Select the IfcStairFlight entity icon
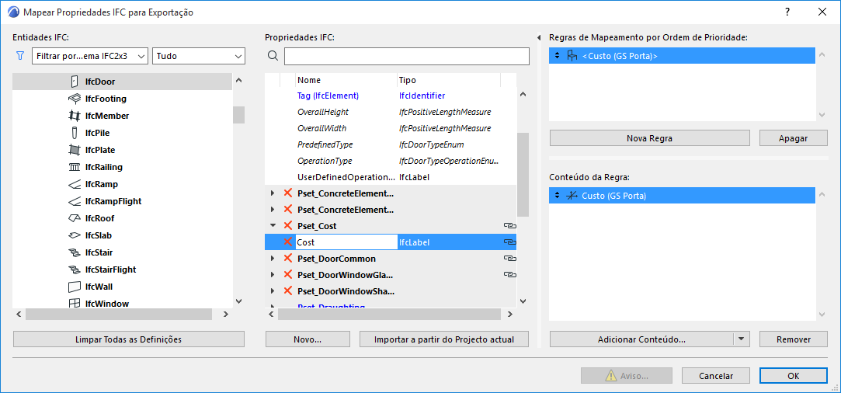 (74, 270)
